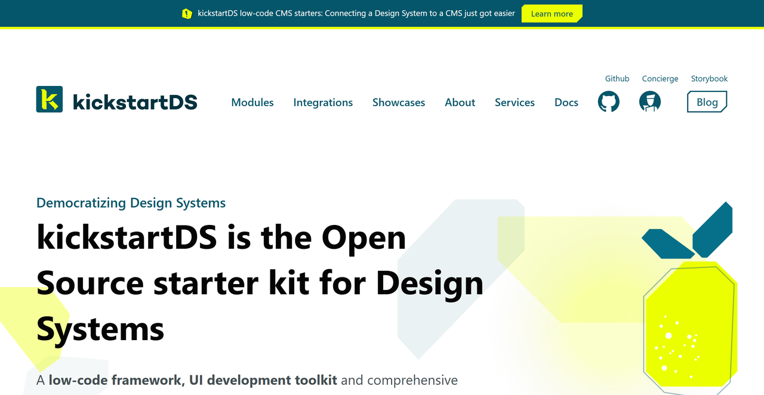764x395 pixels.
Task: Open the Docs menu item
Action: (x=566, y=103)
